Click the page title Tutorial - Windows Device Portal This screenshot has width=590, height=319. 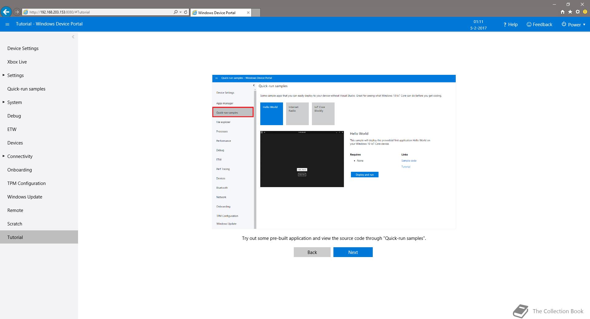tap(49, 24)
